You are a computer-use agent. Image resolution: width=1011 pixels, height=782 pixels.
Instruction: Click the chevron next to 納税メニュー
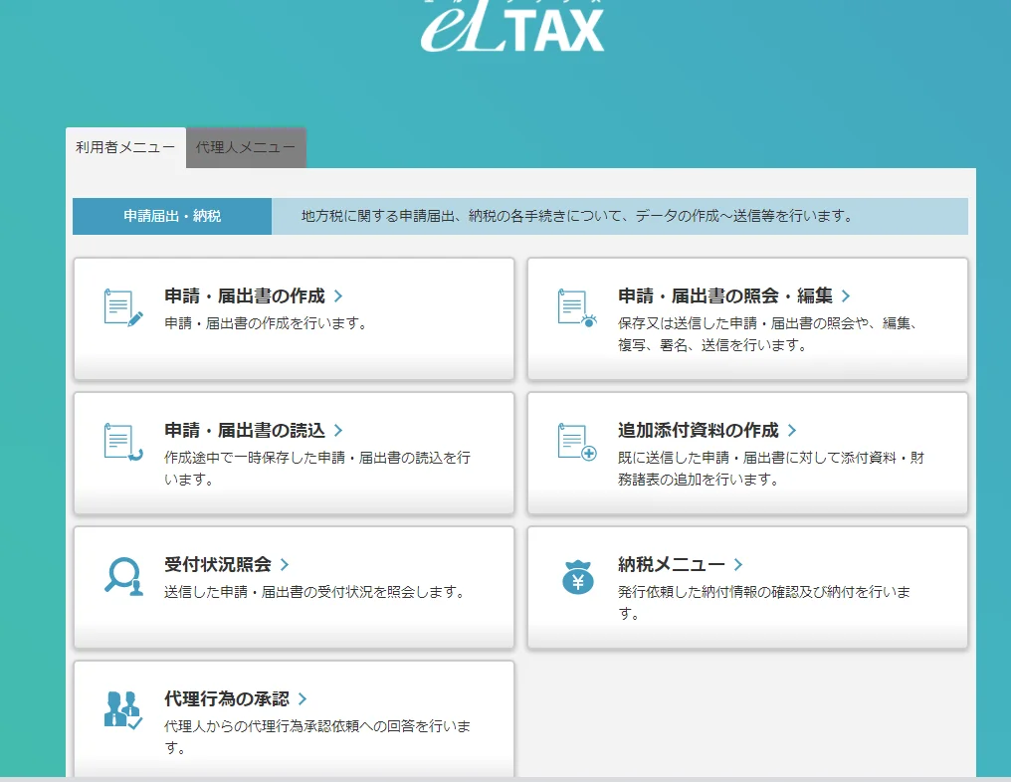(738, 564)
